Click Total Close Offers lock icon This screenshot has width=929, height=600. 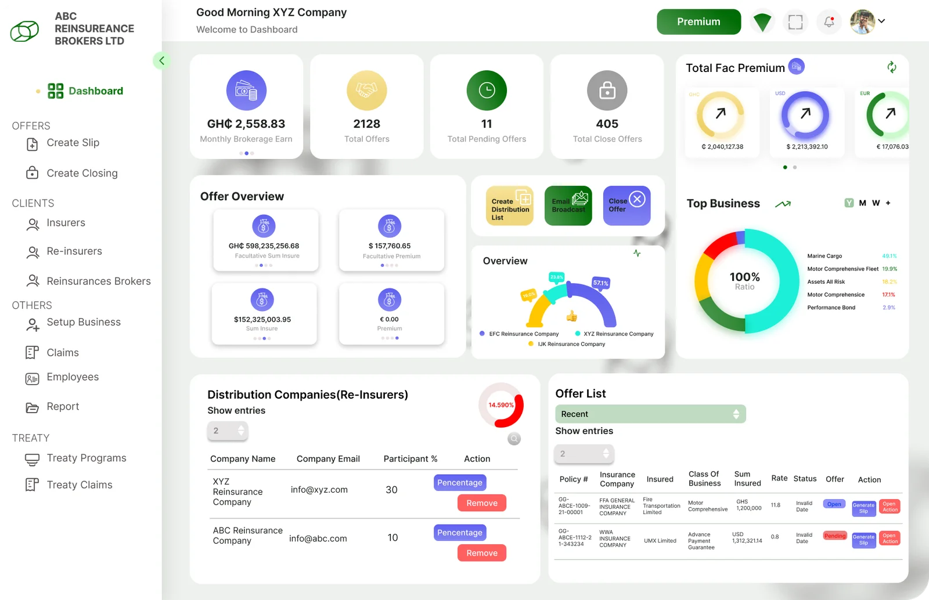click(607, 91)
